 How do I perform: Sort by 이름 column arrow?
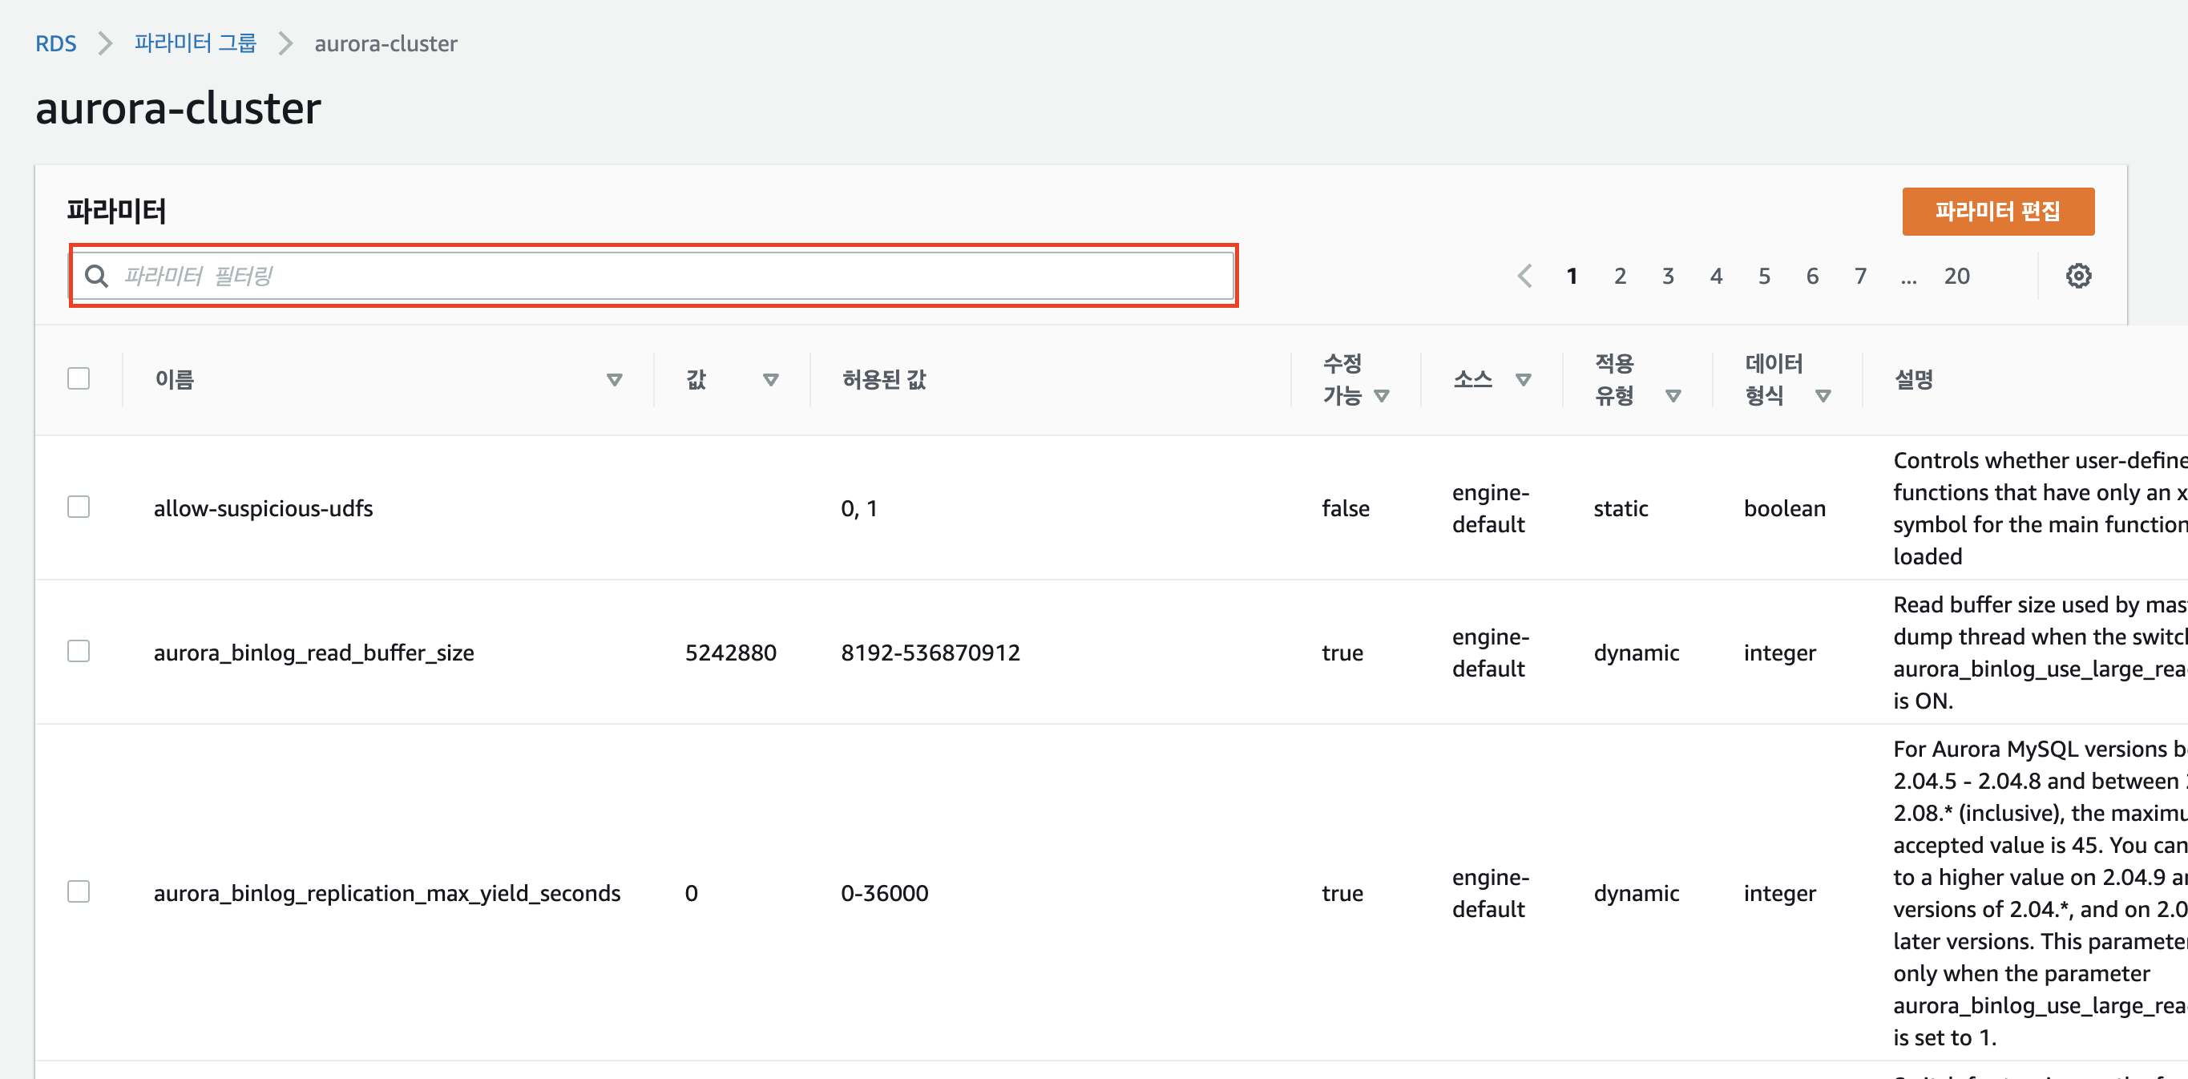pos(614,380)
